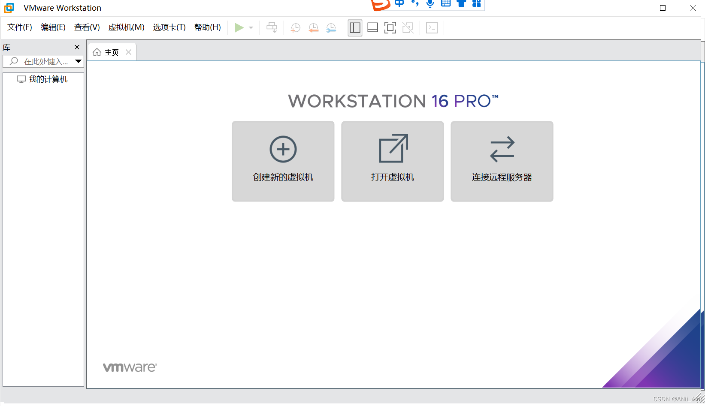Screen dimensions: 708x406
Task: Click the Send Ctrl+Alt+Del toolbar icon
Action: [272, 28]
